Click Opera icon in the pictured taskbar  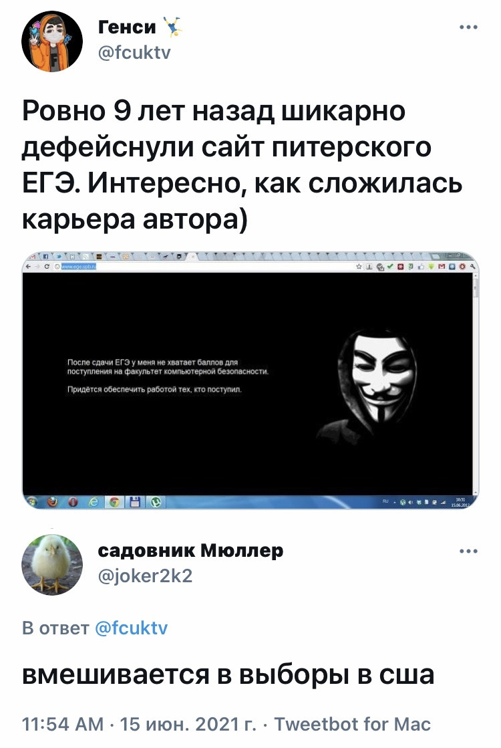click(73, 502)
